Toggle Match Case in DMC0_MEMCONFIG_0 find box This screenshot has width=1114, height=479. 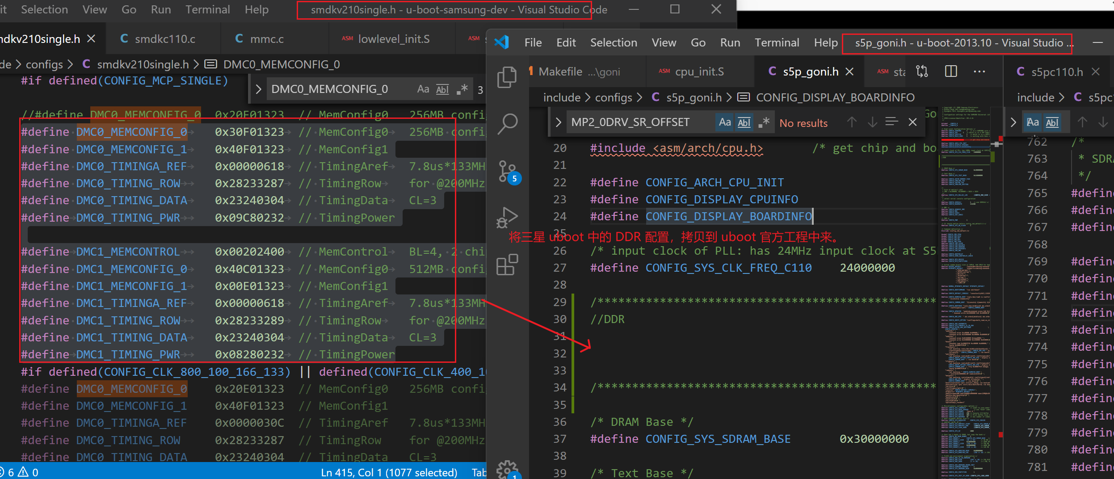pyautogui.click(x=423, y=89)
